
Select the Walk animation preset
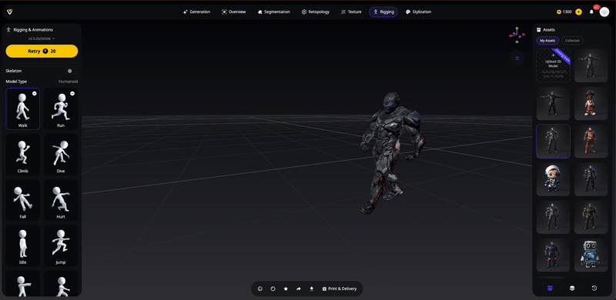[22, 108]
